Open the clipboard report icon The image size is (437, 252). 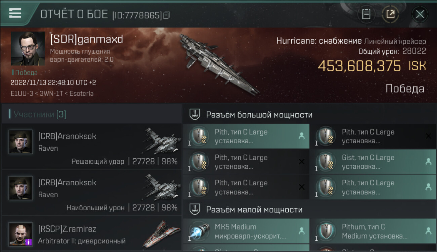(x=366, y=14)
